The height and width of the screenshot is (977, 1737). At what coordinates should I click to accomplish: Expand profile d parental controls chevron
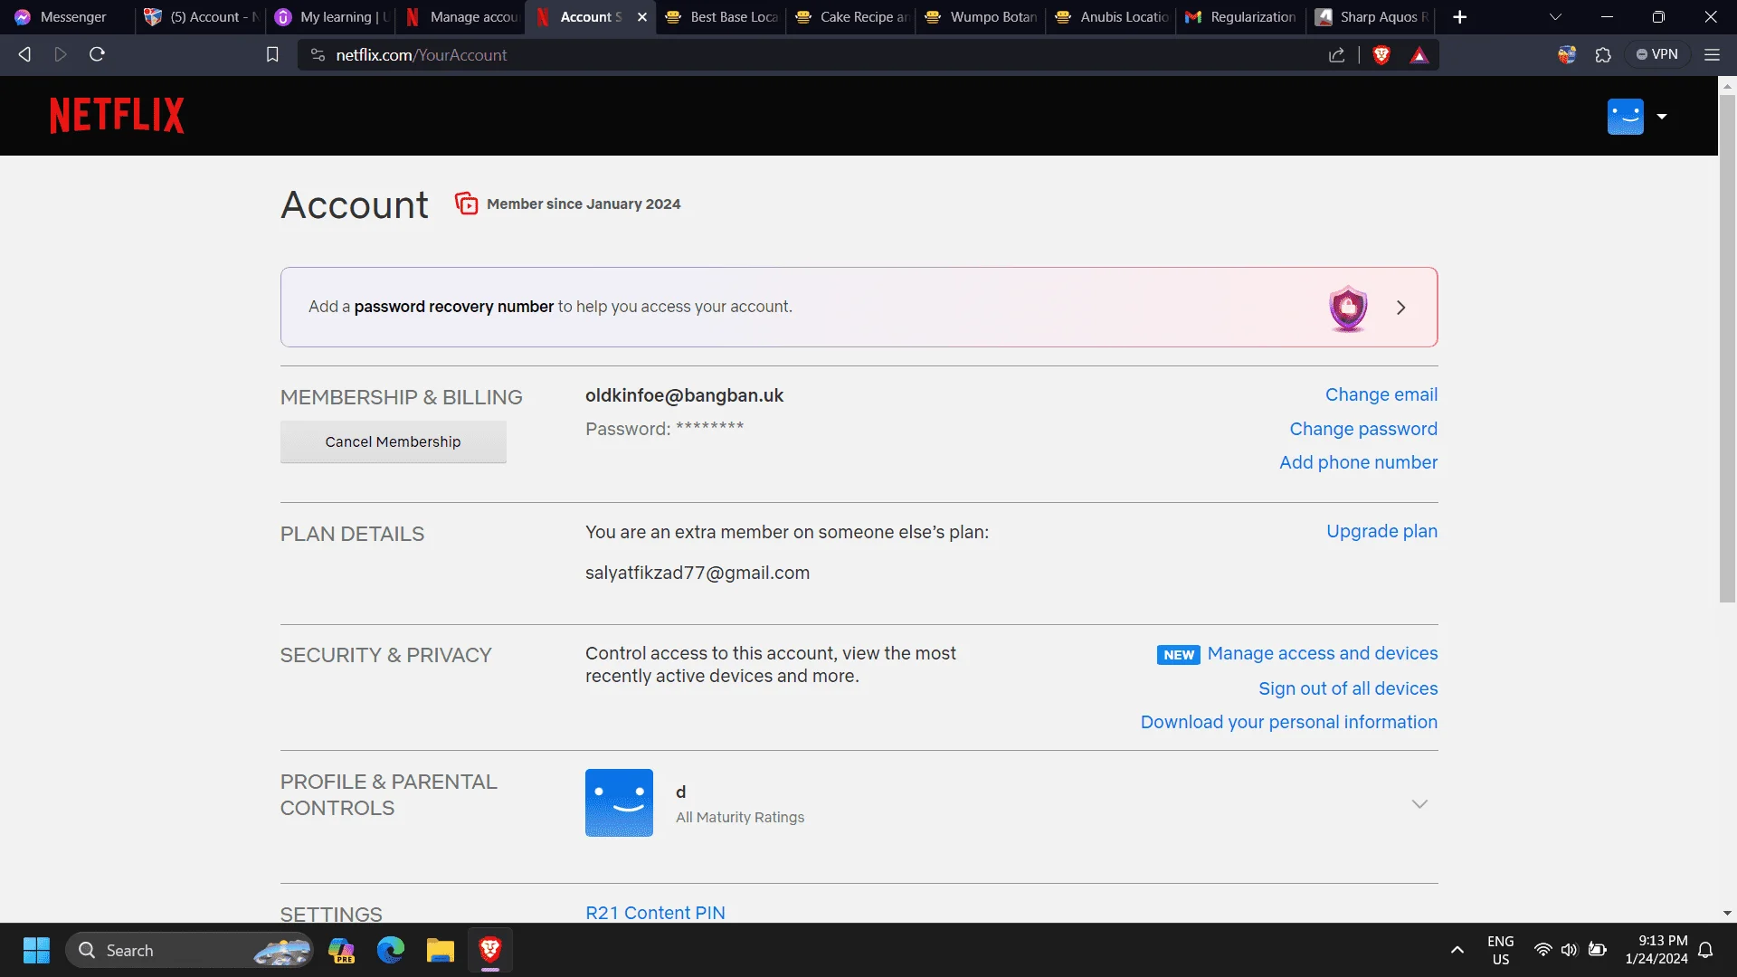click(1419, 804)
